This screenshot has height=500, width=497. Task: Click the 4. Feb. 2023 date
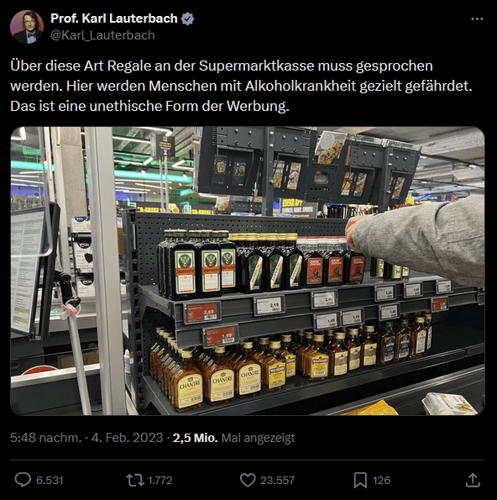tap(127, 438)
